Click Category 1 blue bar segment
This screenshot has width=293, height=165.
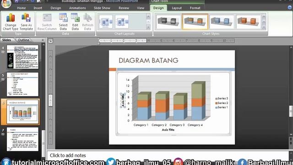coord(142,113)
